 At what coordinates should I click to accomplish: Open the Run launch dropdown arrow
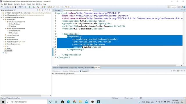(x=32, y=7)
